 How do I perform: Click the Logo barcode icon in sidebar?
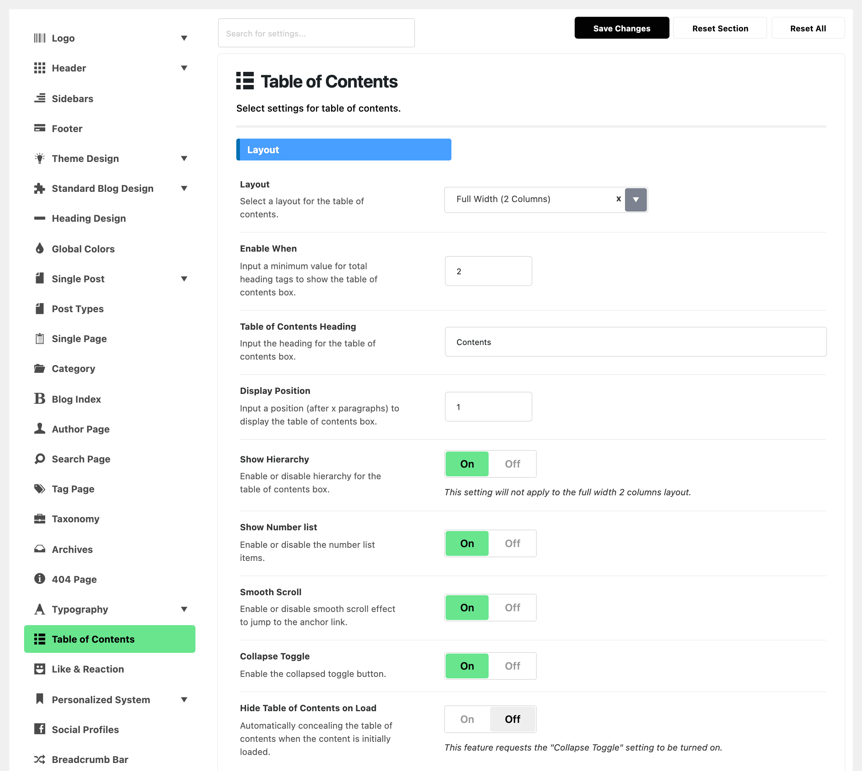pos(39,38)
